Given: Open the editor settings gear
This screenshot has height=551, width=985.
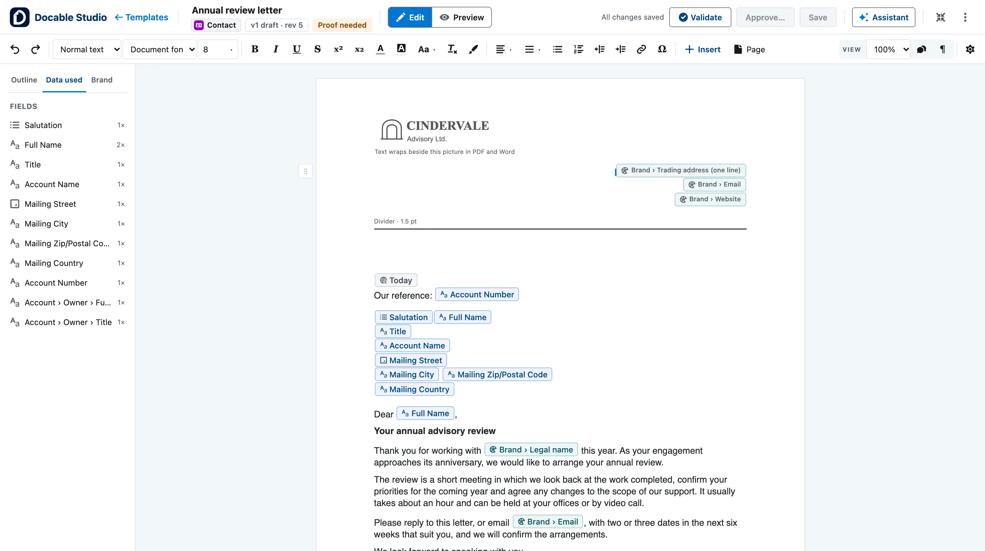Looking at the screenshot, I should coord(970,49).
